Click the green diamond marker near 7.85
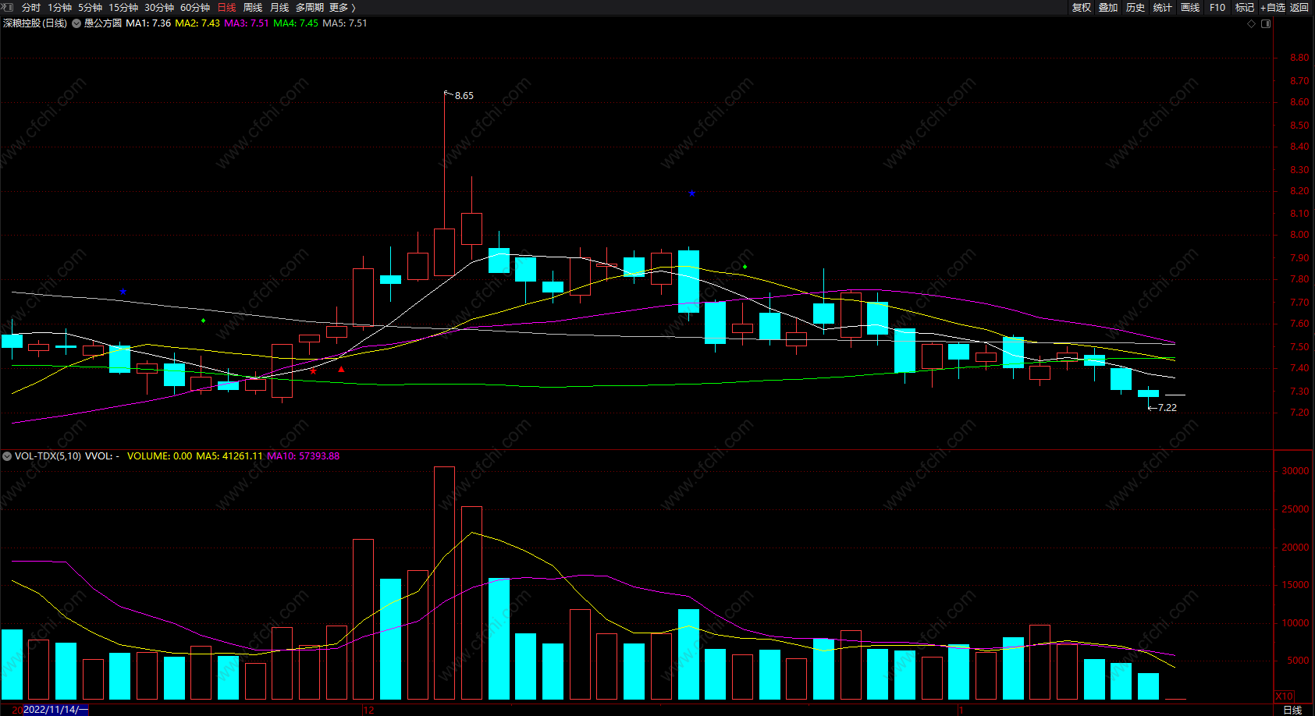This screenshot has width=1315, height=716. tap(745, 267)
